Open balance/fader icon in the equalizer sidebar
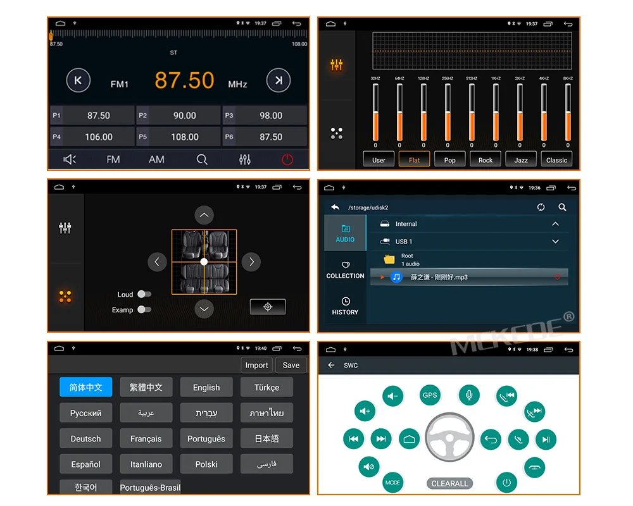Screen dimensions: 633x506 [337, 133]
